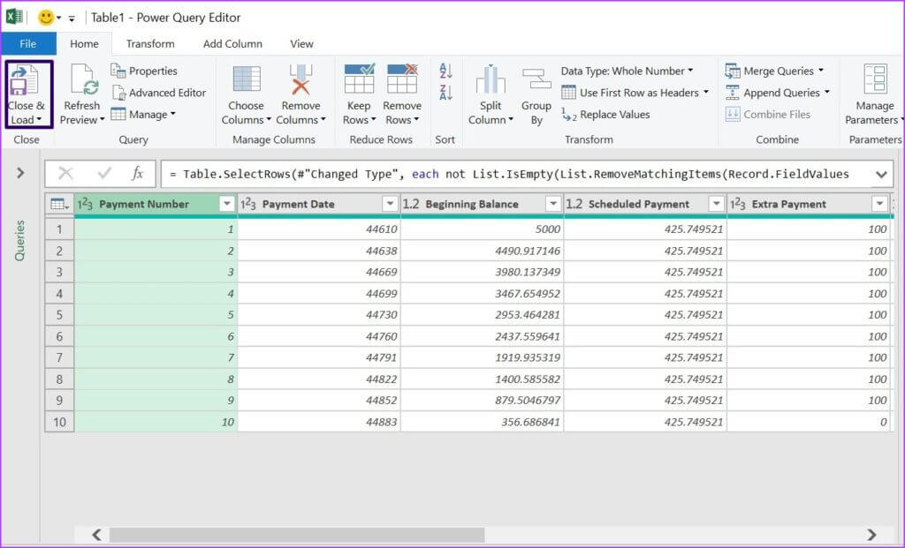Image resolution: width=905 pixels, height=548 pixels.
Task: Open the Payment Number filter dropdown
Action: [x=227, y=204]
